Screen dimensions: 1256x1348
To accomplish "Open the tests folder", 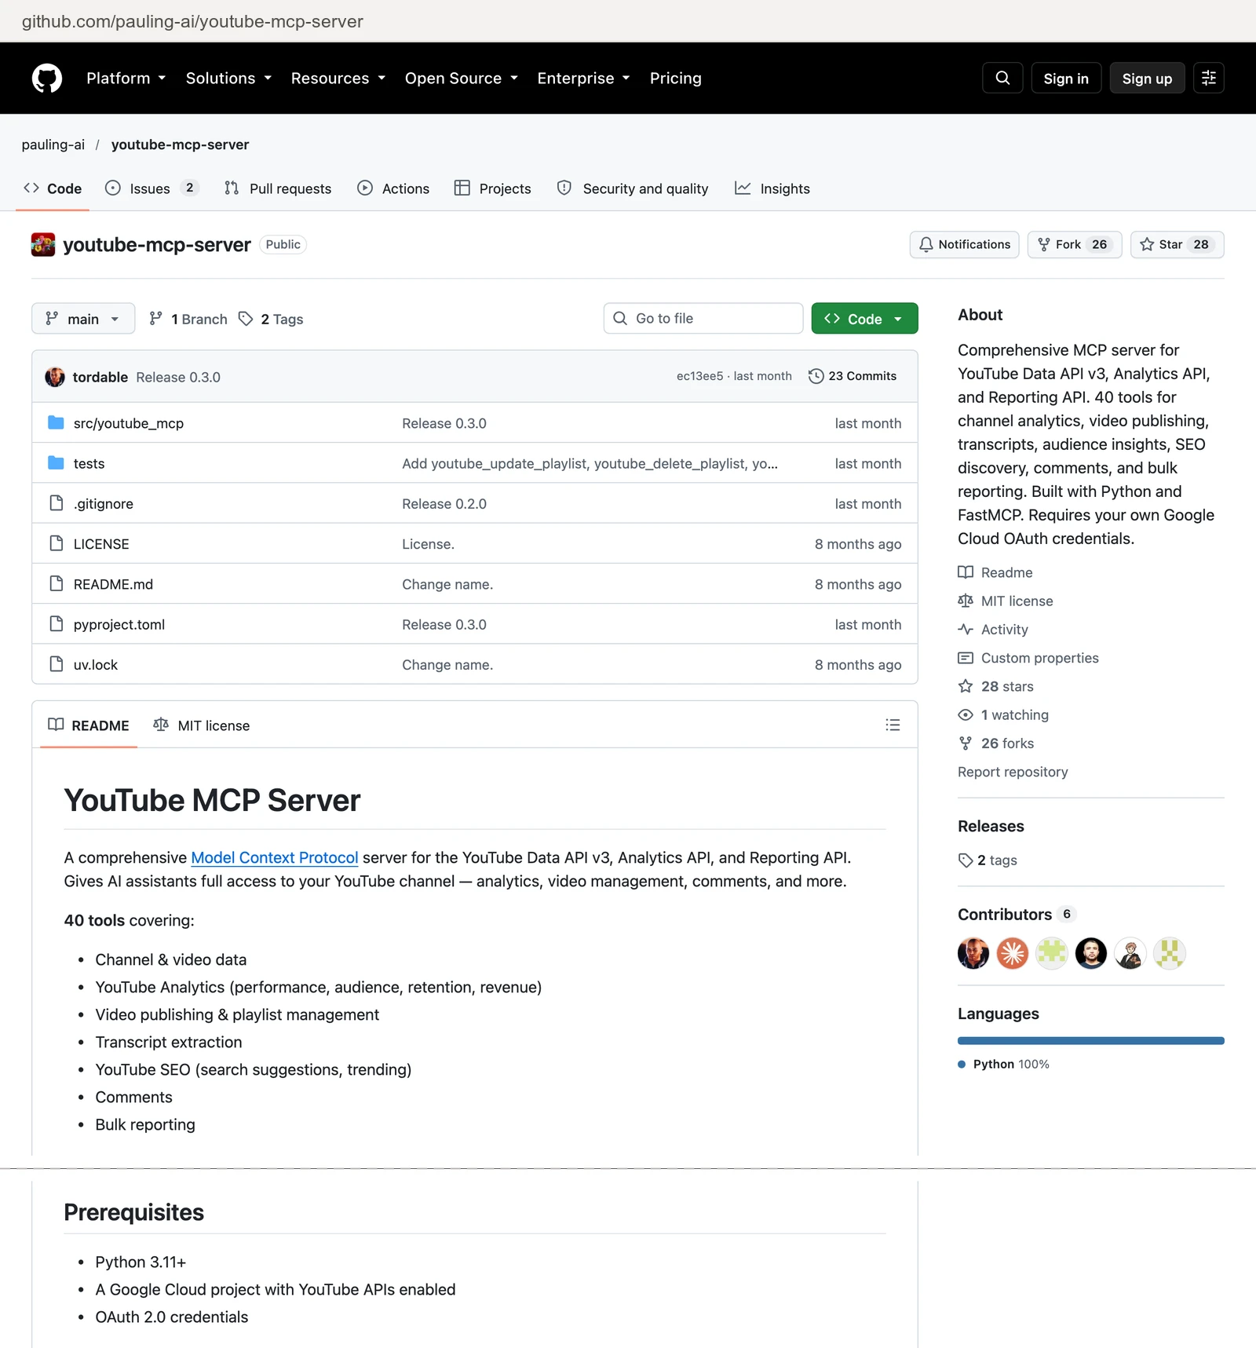I will click(x=89, y=463).
